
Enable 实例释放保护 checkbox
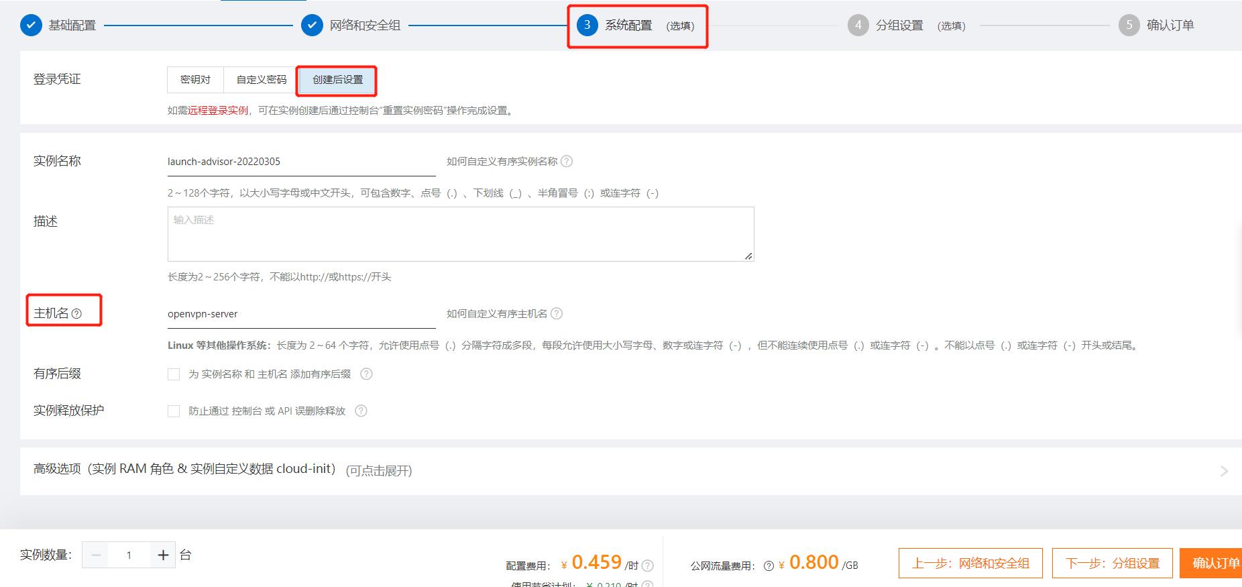[174, 411]
